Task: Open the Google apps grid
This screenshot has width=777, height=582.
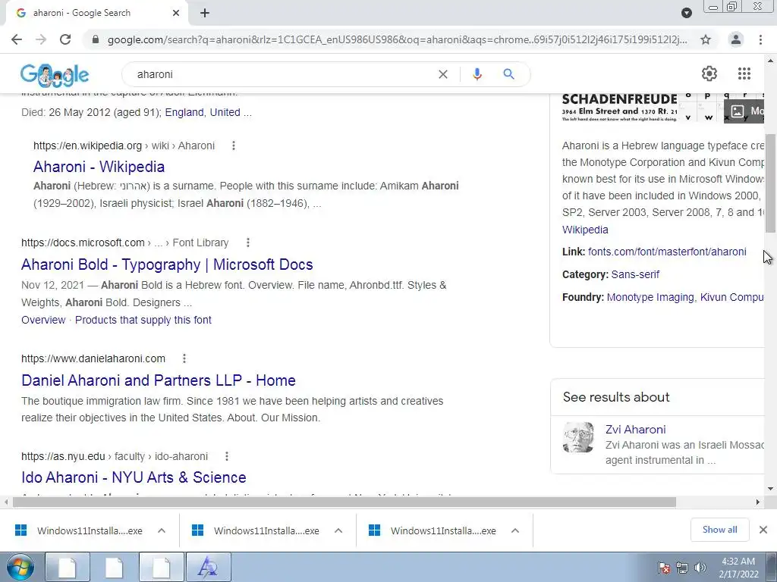Action: 744,74
